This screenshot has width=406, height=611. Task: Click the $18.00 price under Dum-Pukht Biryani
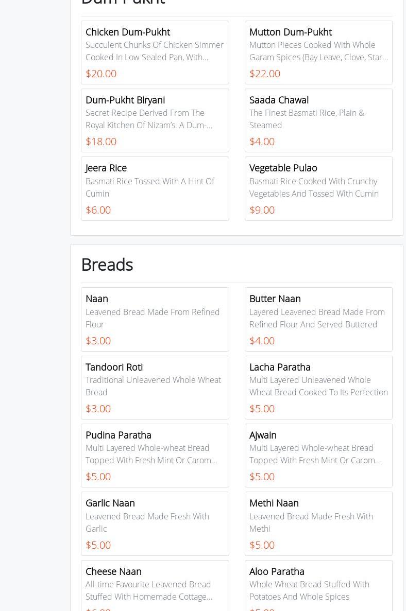coord(101,142)
